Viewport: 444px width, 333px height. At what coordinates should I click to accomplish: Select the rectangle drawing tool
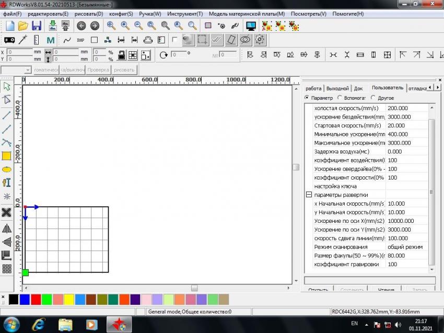[x=7, y=156]
